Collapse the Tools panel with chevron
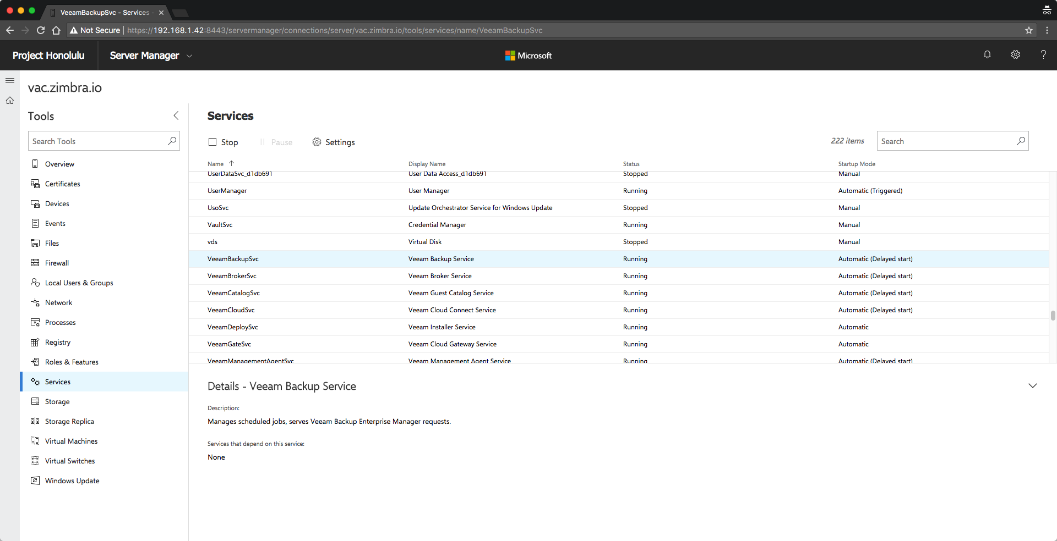 pos(176,115)
